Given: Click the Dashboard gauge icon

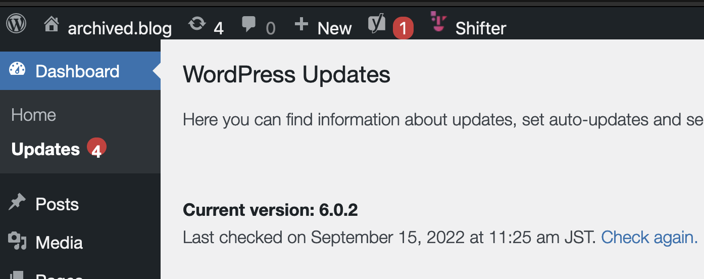Looking at the screenshot, I should click(17, 70).
